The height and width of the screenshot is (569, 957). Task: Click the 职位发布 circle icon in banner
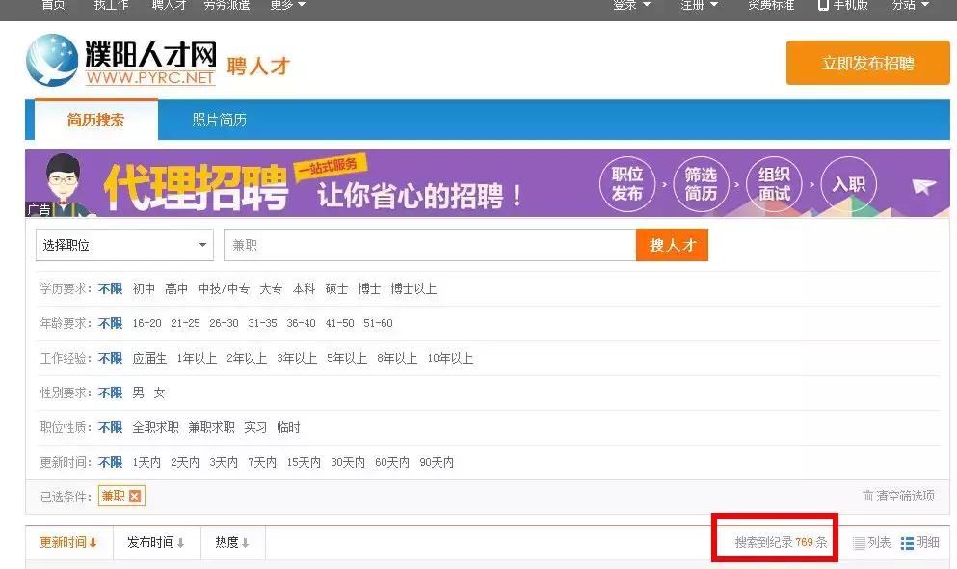(626, 183)
